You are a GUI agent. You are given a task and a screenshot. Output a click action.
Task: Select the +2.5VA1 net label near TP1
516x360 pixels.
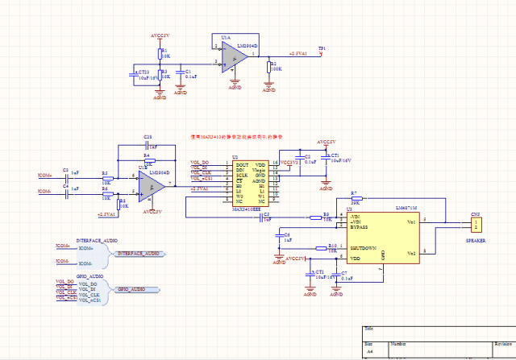298,54
